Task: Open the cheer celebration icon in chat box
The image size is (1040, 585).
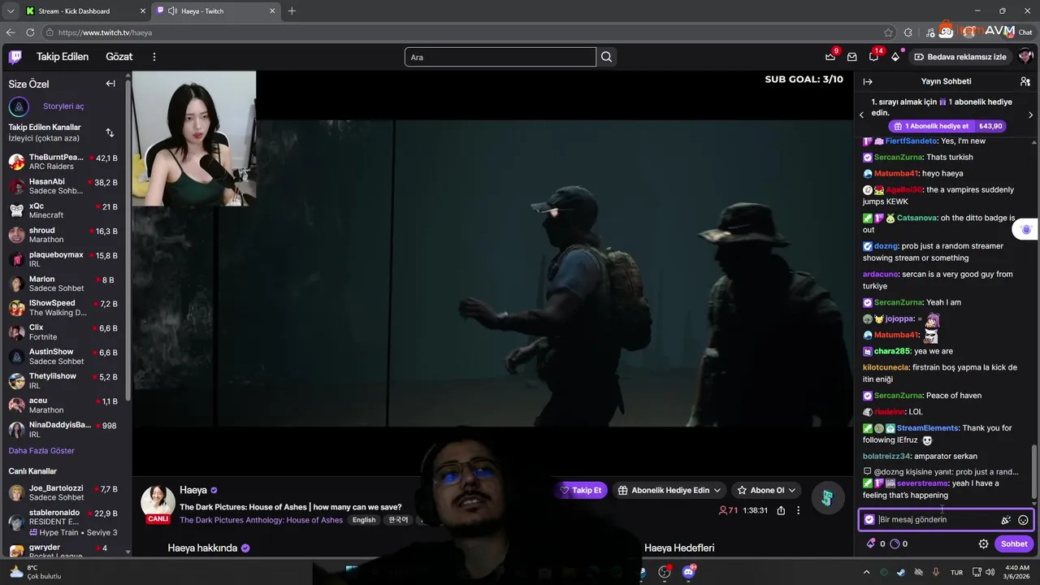Action: [1006, 520]
